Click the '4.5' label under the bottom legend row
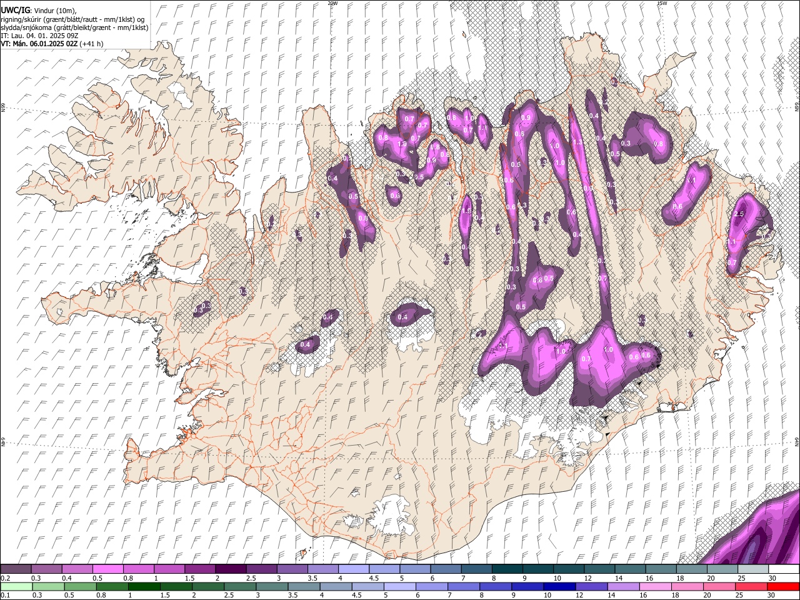800x600 pixels. pyautogui.click(x=356, y=595)
